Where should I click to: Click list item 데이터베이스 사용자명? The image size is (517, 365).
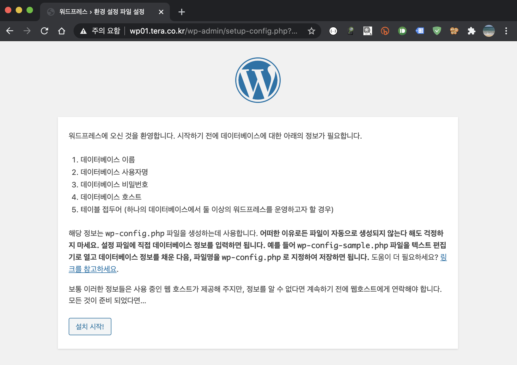coord(114,172)
